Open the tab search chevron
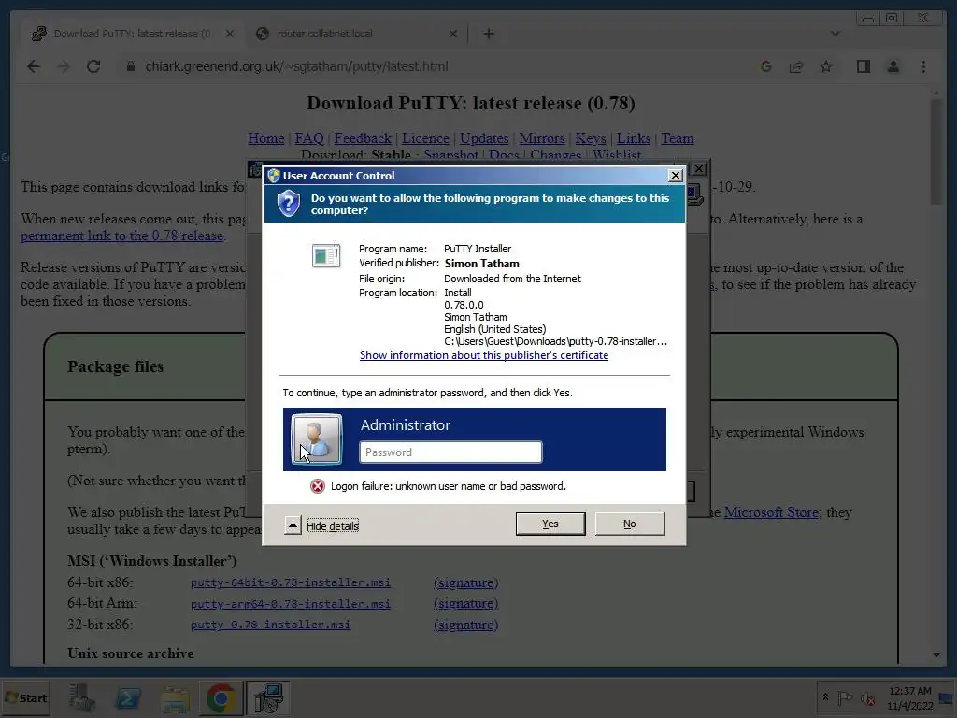The image size is (957, 718). [835, 34]
